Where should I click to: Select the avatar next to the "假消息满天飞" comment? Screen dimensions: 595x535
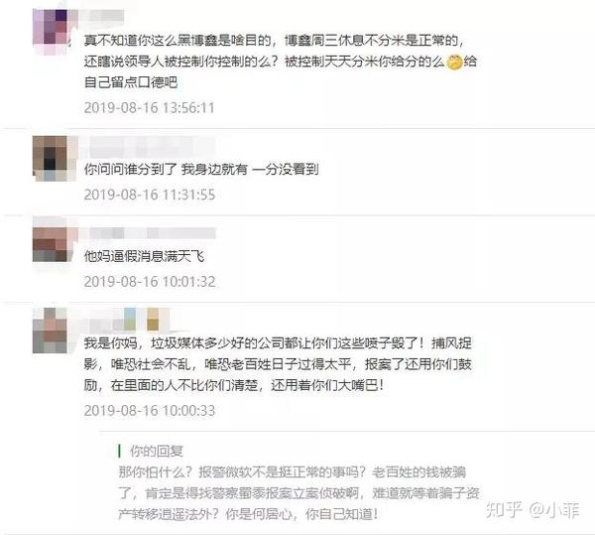coord(52,244)
